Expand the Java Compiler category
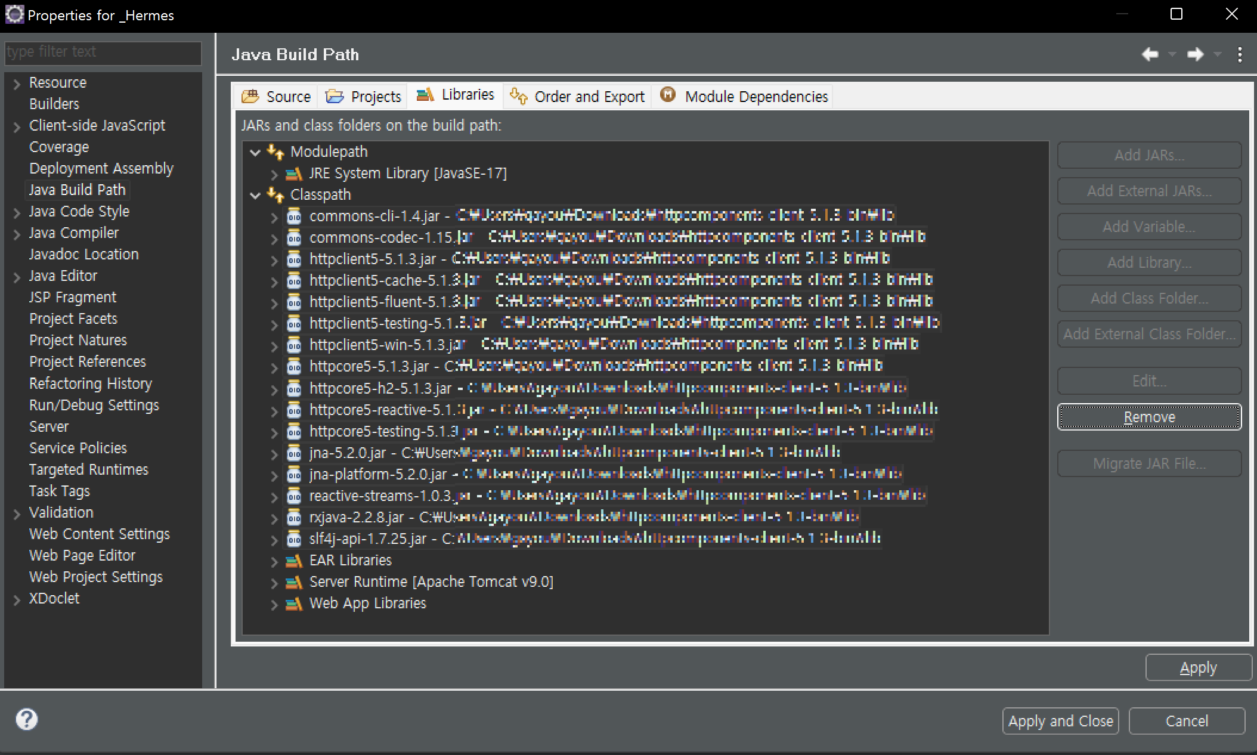 tap(17, 234)
